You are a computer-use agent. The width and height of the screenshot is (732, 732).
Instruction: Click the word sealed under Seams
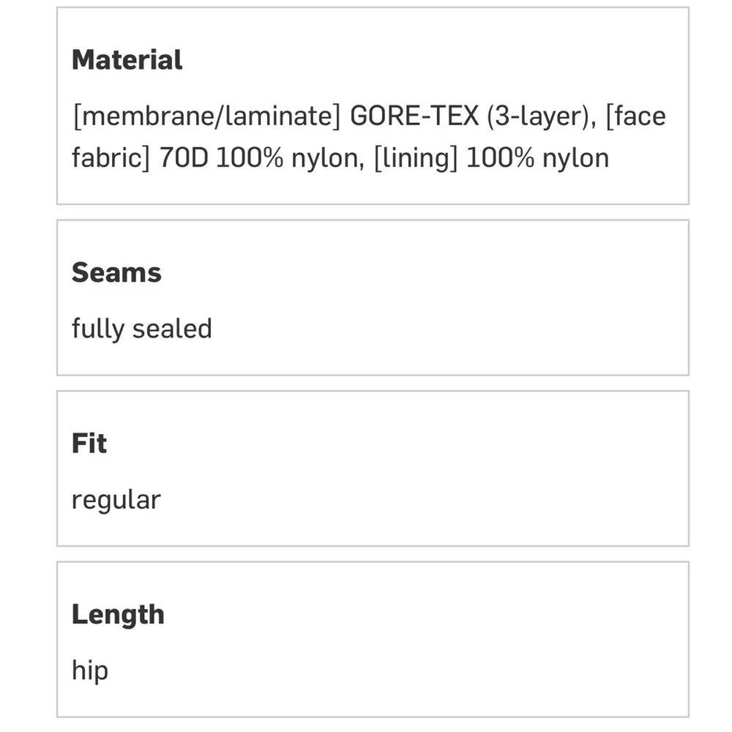click(x=172, y=329)
